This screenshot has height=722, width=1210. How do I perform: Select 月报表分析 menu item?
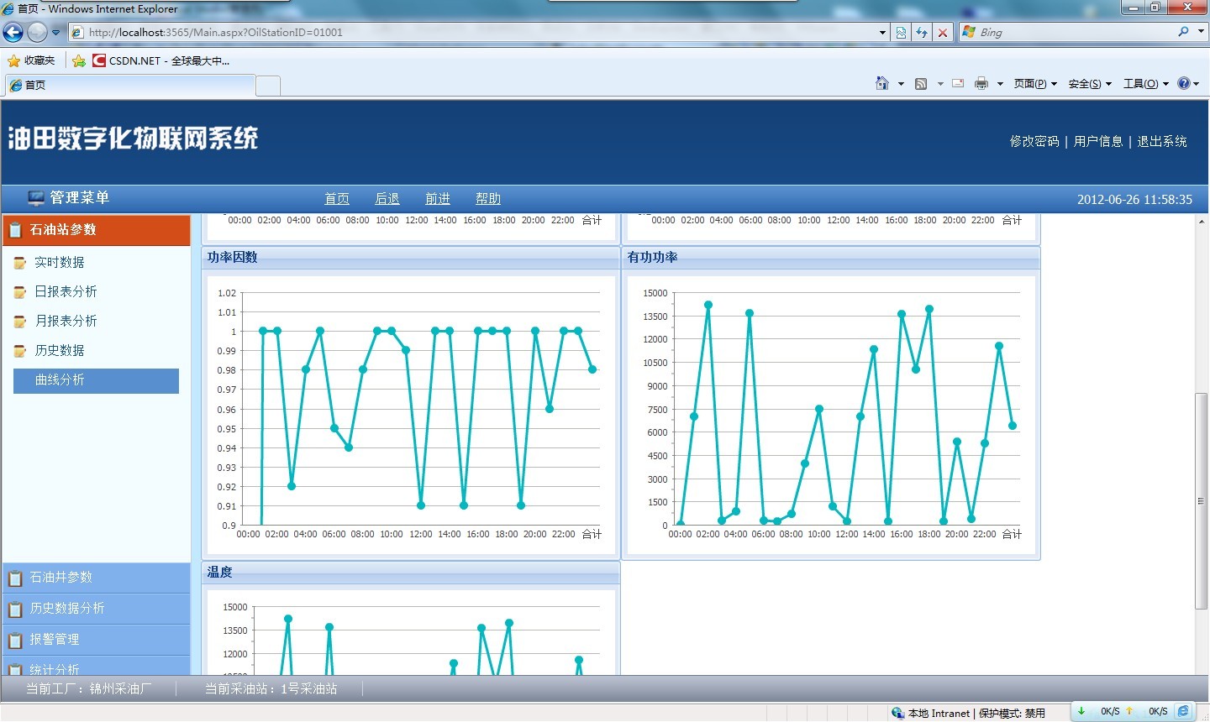[x=66, y=321]
